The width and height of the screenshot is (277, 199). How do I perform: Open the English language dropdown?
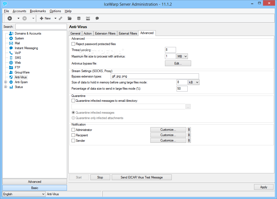[x=24, y=194]
